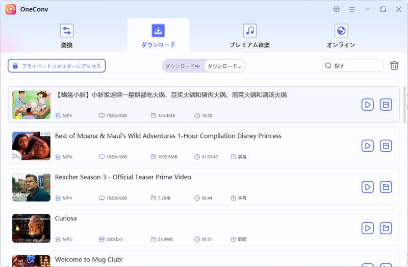Click the search magnifier icon
Image resolution: width=408 pixels, height=267 pixels.
(328, 66)
